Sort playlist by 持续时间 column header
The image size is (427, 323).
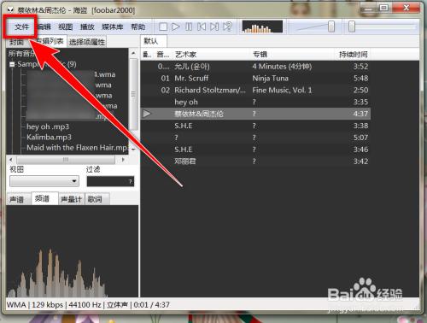pyautogui.click(x=353, y=55)
